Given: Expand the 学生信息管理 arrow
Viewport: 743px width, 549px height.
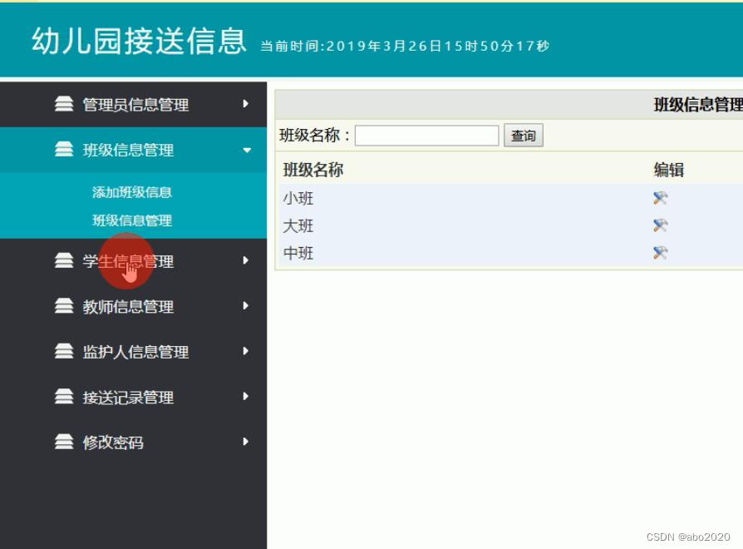Looking at the screenshot, I should coord(245,260).
